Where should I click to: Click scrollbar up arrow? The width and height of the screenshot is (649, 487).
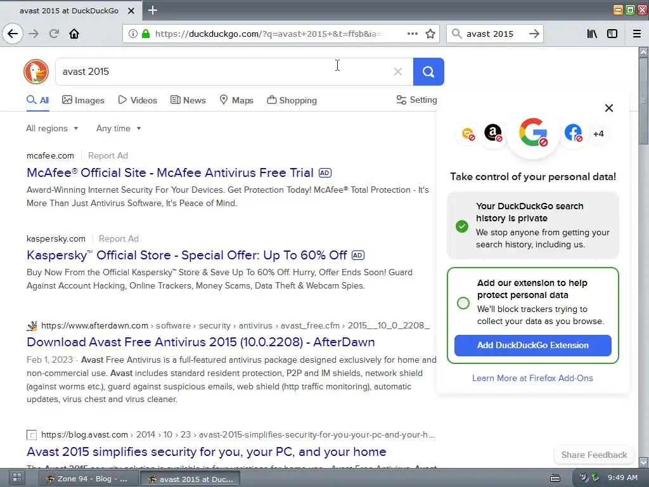click(643, 52)
